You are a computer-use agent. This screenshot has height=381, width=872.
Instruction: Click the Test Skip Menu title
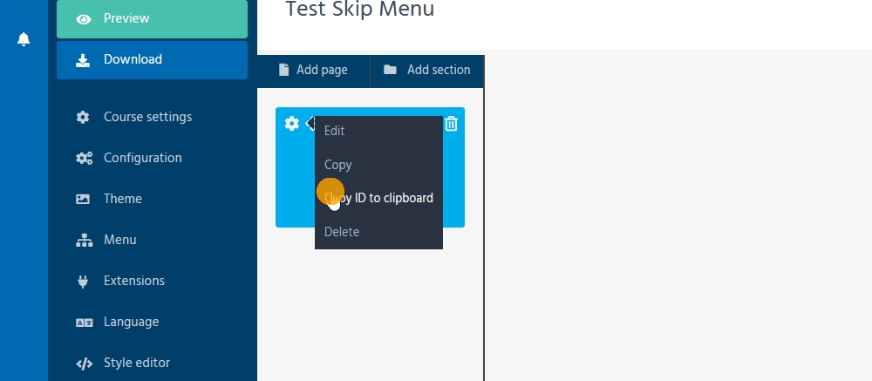(x=360, y=10)
